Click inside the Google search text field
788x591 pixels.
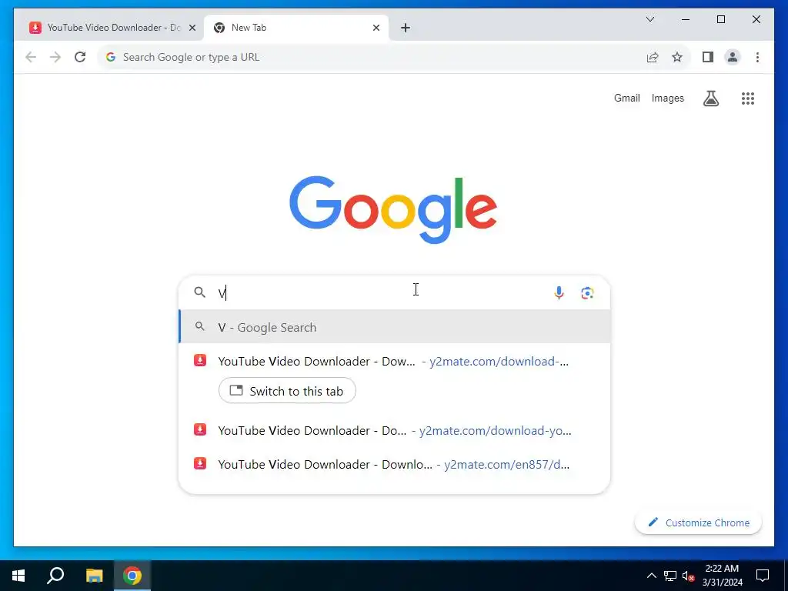click(382, 292)
